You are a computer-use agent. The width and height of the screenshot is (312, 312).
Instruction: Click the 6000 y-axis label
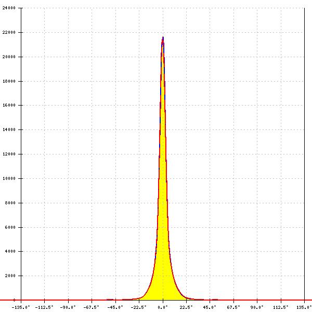point(10,227)
